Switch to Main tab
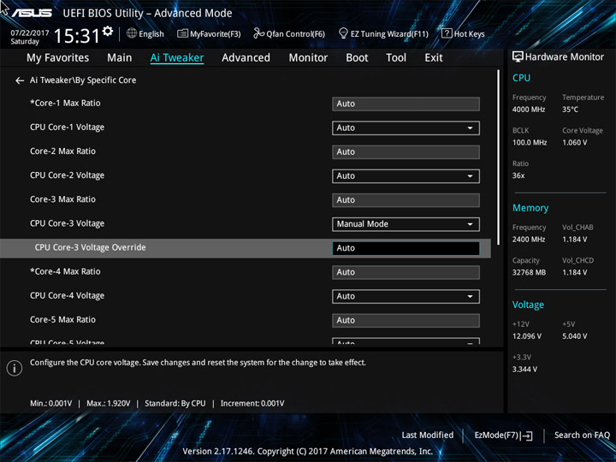Image resolution: width=616 pixels, height=462 pixels. tap(120, 58)
